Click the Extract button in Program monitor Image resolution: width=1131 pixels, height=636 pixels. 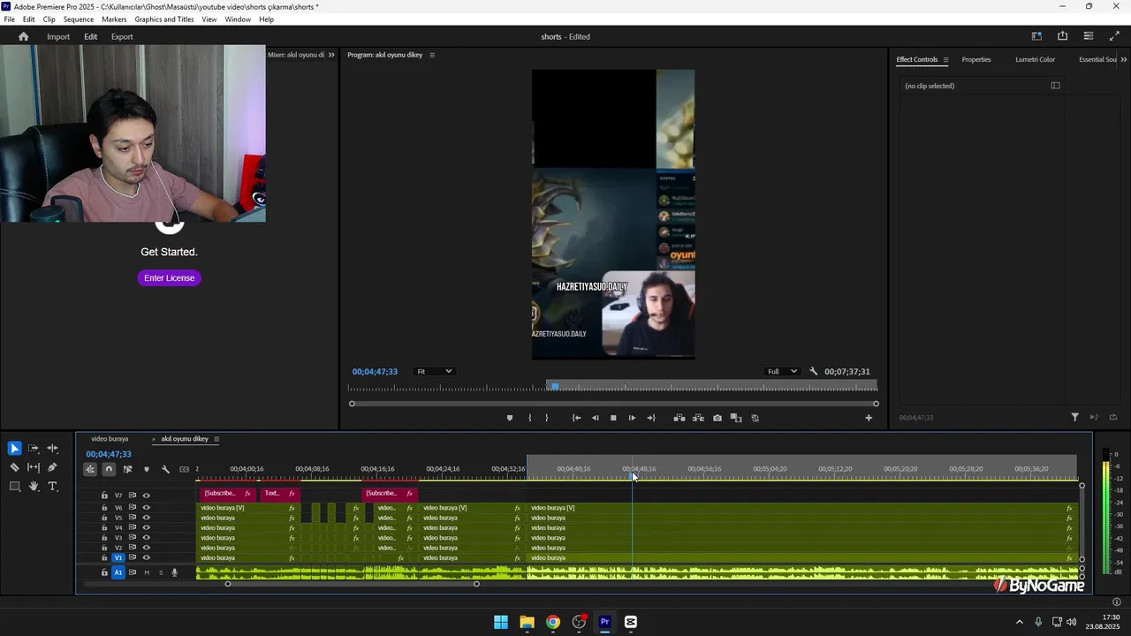[x=698, y=418]
